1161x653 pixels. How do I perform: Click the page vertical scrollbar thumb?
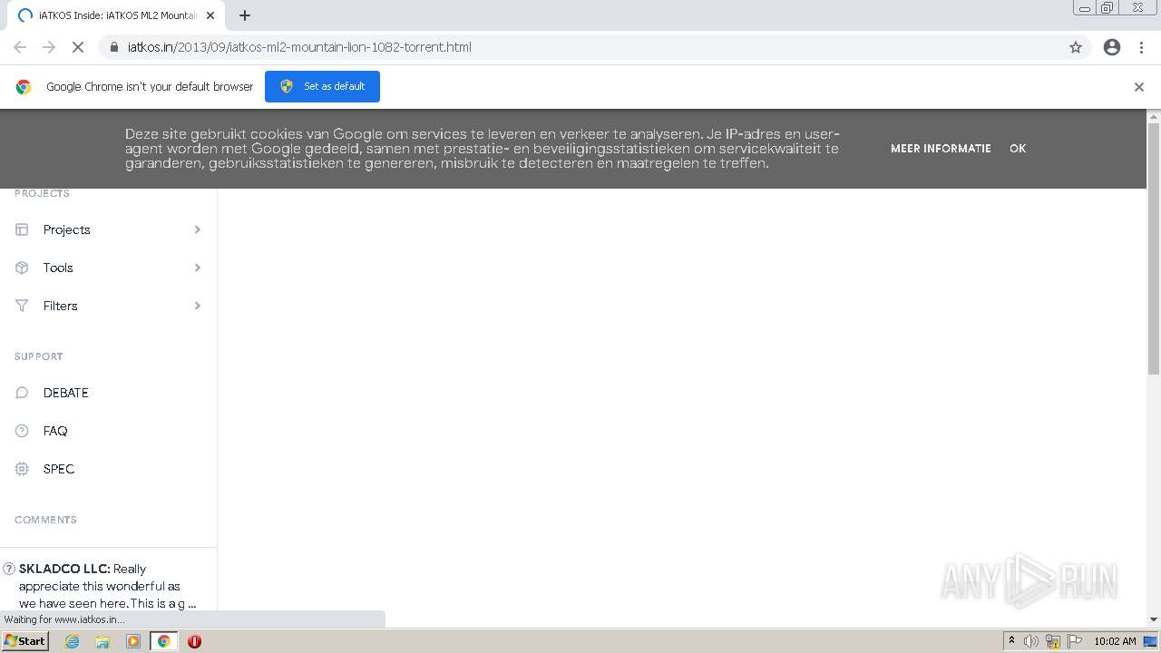[1154, 249]
